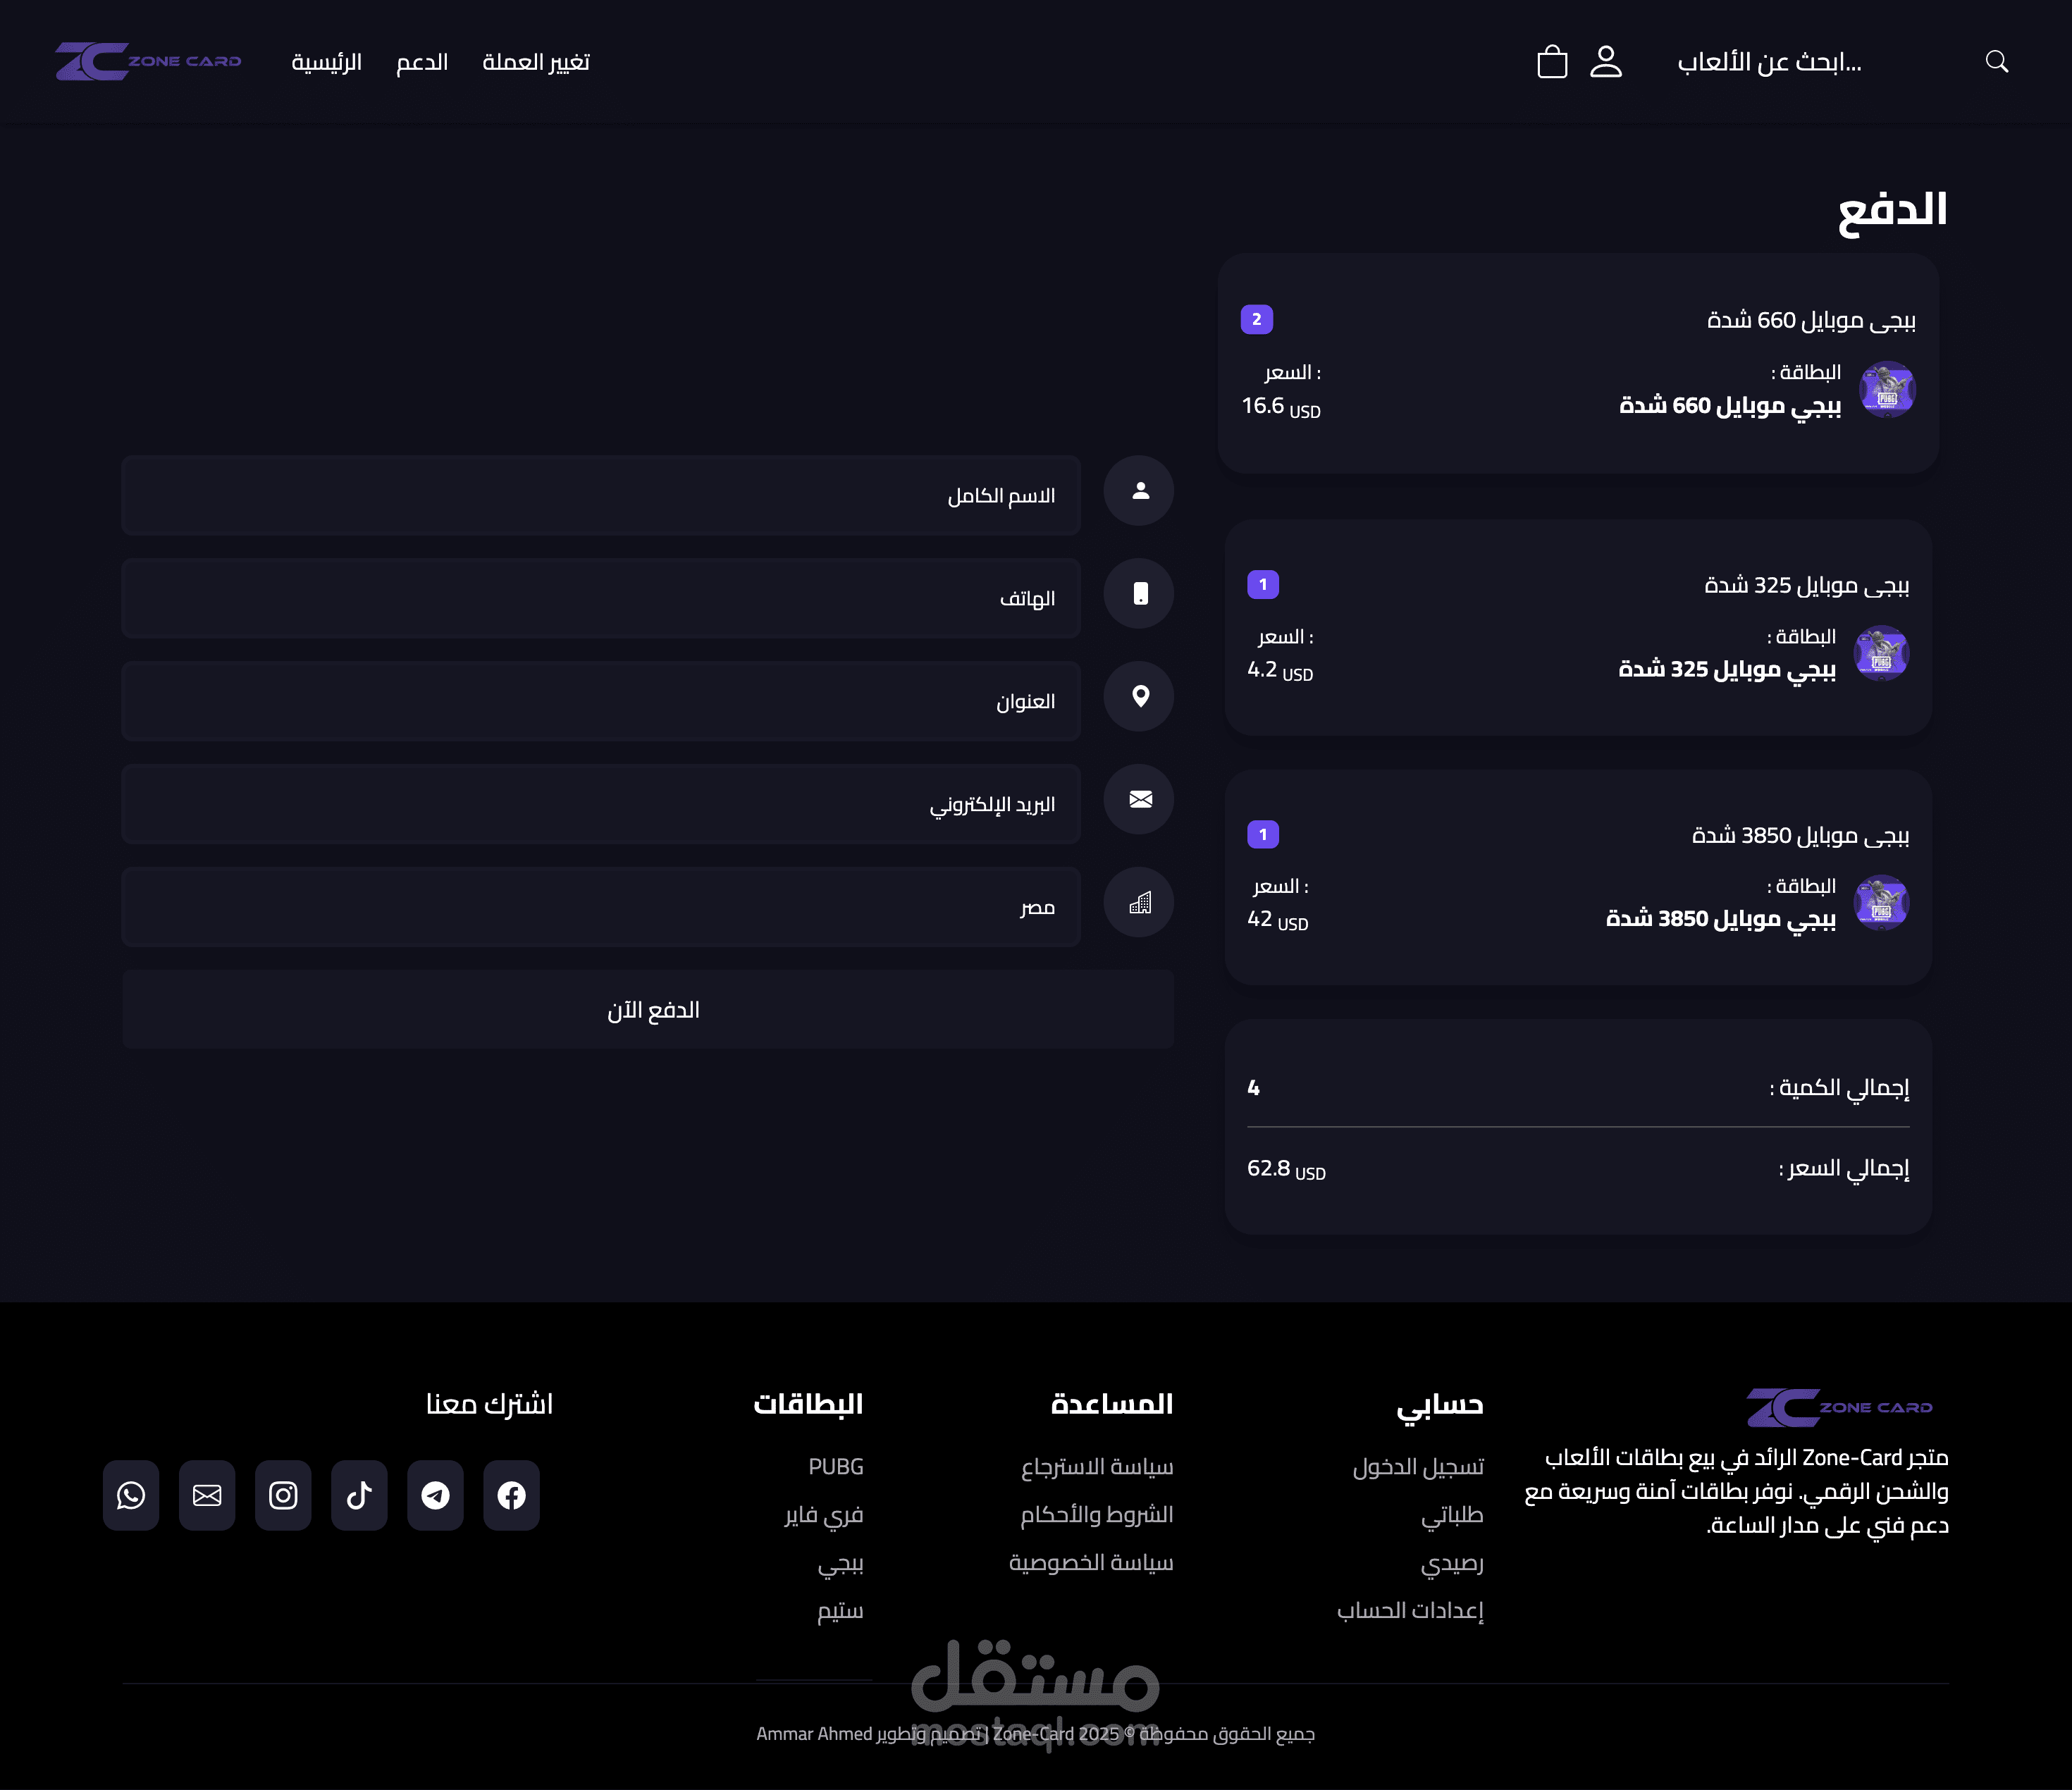Open the email social icon in footer

click(207, 1495)
